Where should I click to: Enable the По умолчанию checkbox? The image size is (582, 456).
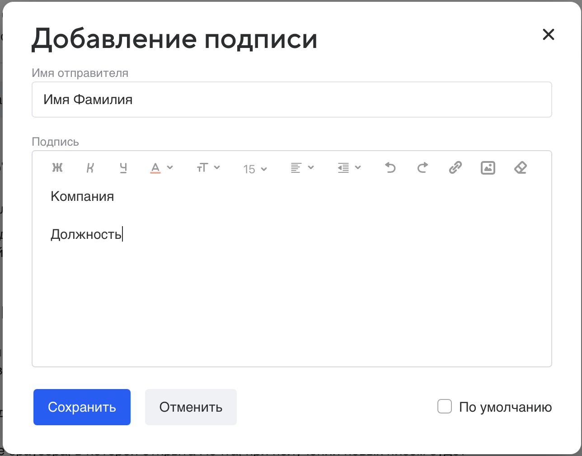pos(445,406)
